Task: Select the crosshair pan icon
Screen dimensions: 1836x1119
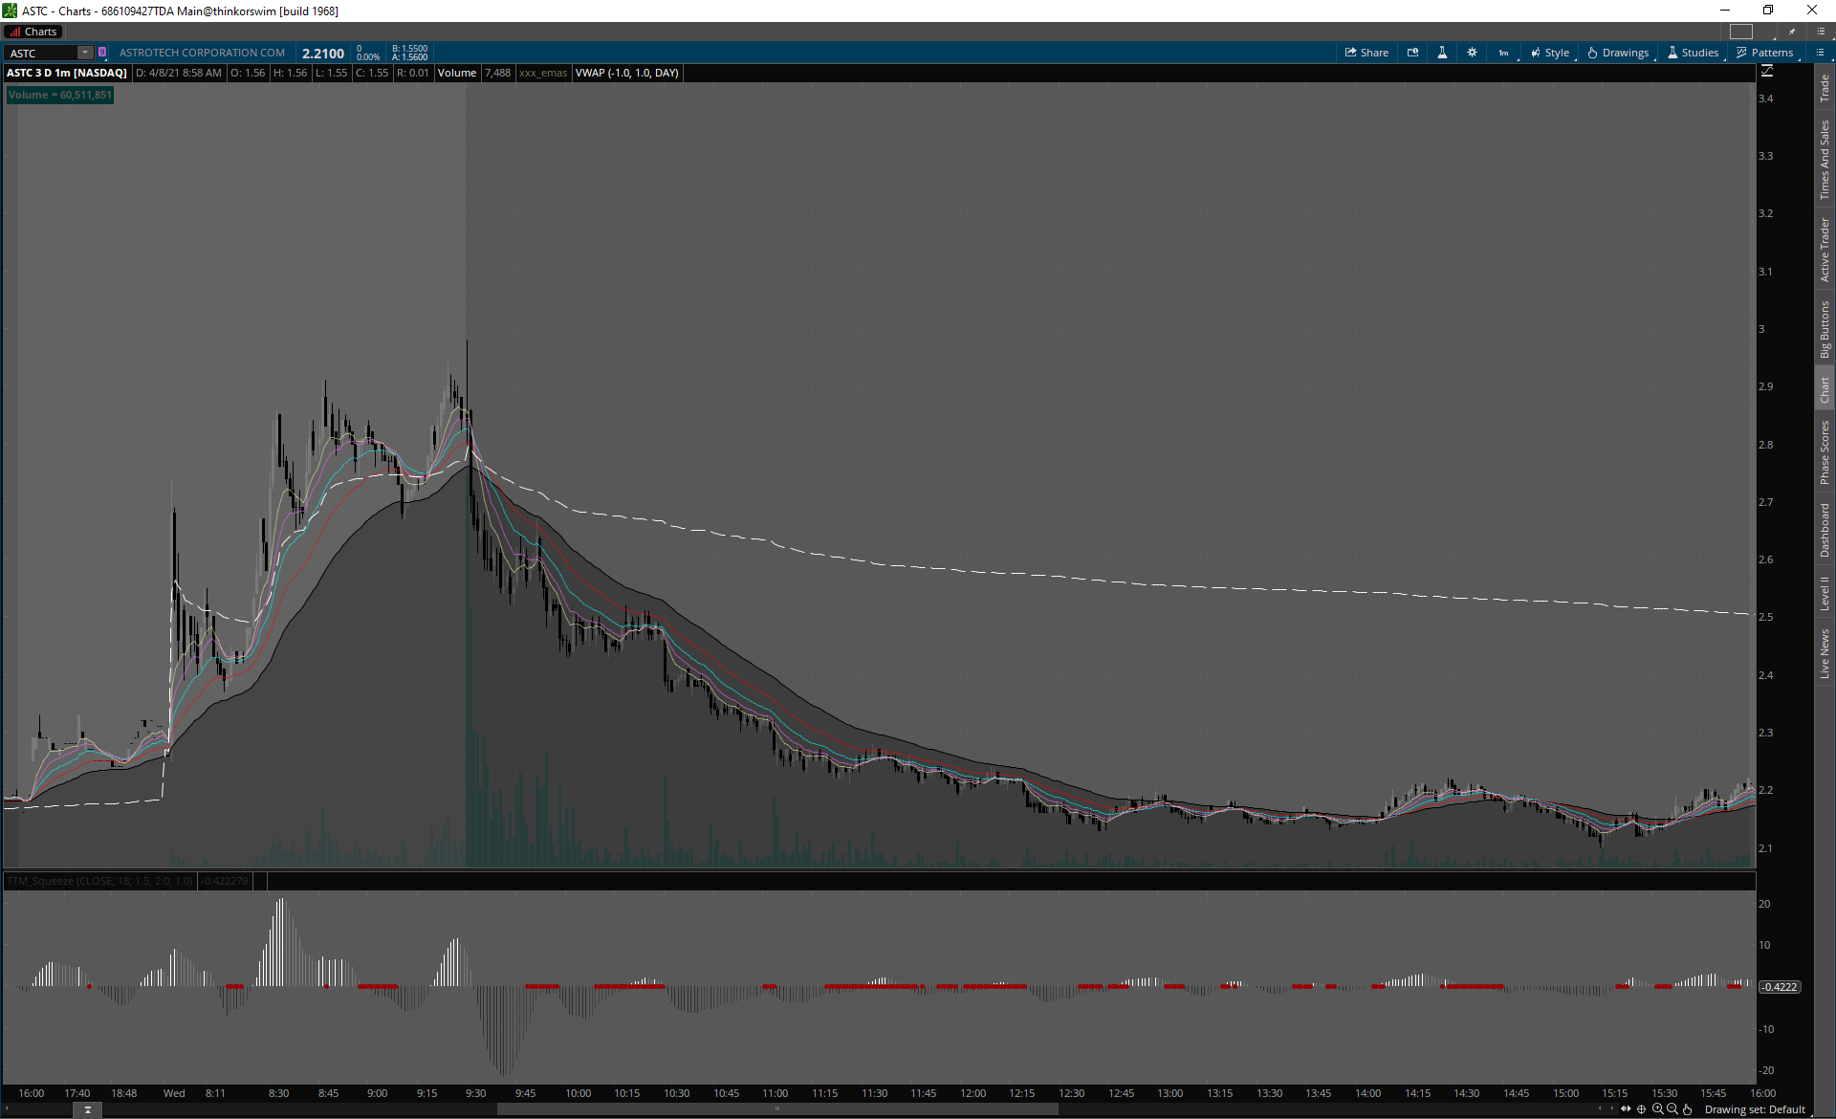Action: click(x=1642, y=1109)
